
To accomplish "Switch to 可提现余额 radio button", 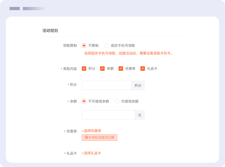I will pyautogui.click(x=117, y=101).
